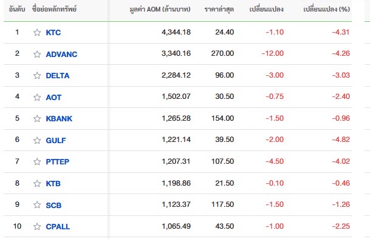Toggle the star beside CPALL

coord(37,226)
